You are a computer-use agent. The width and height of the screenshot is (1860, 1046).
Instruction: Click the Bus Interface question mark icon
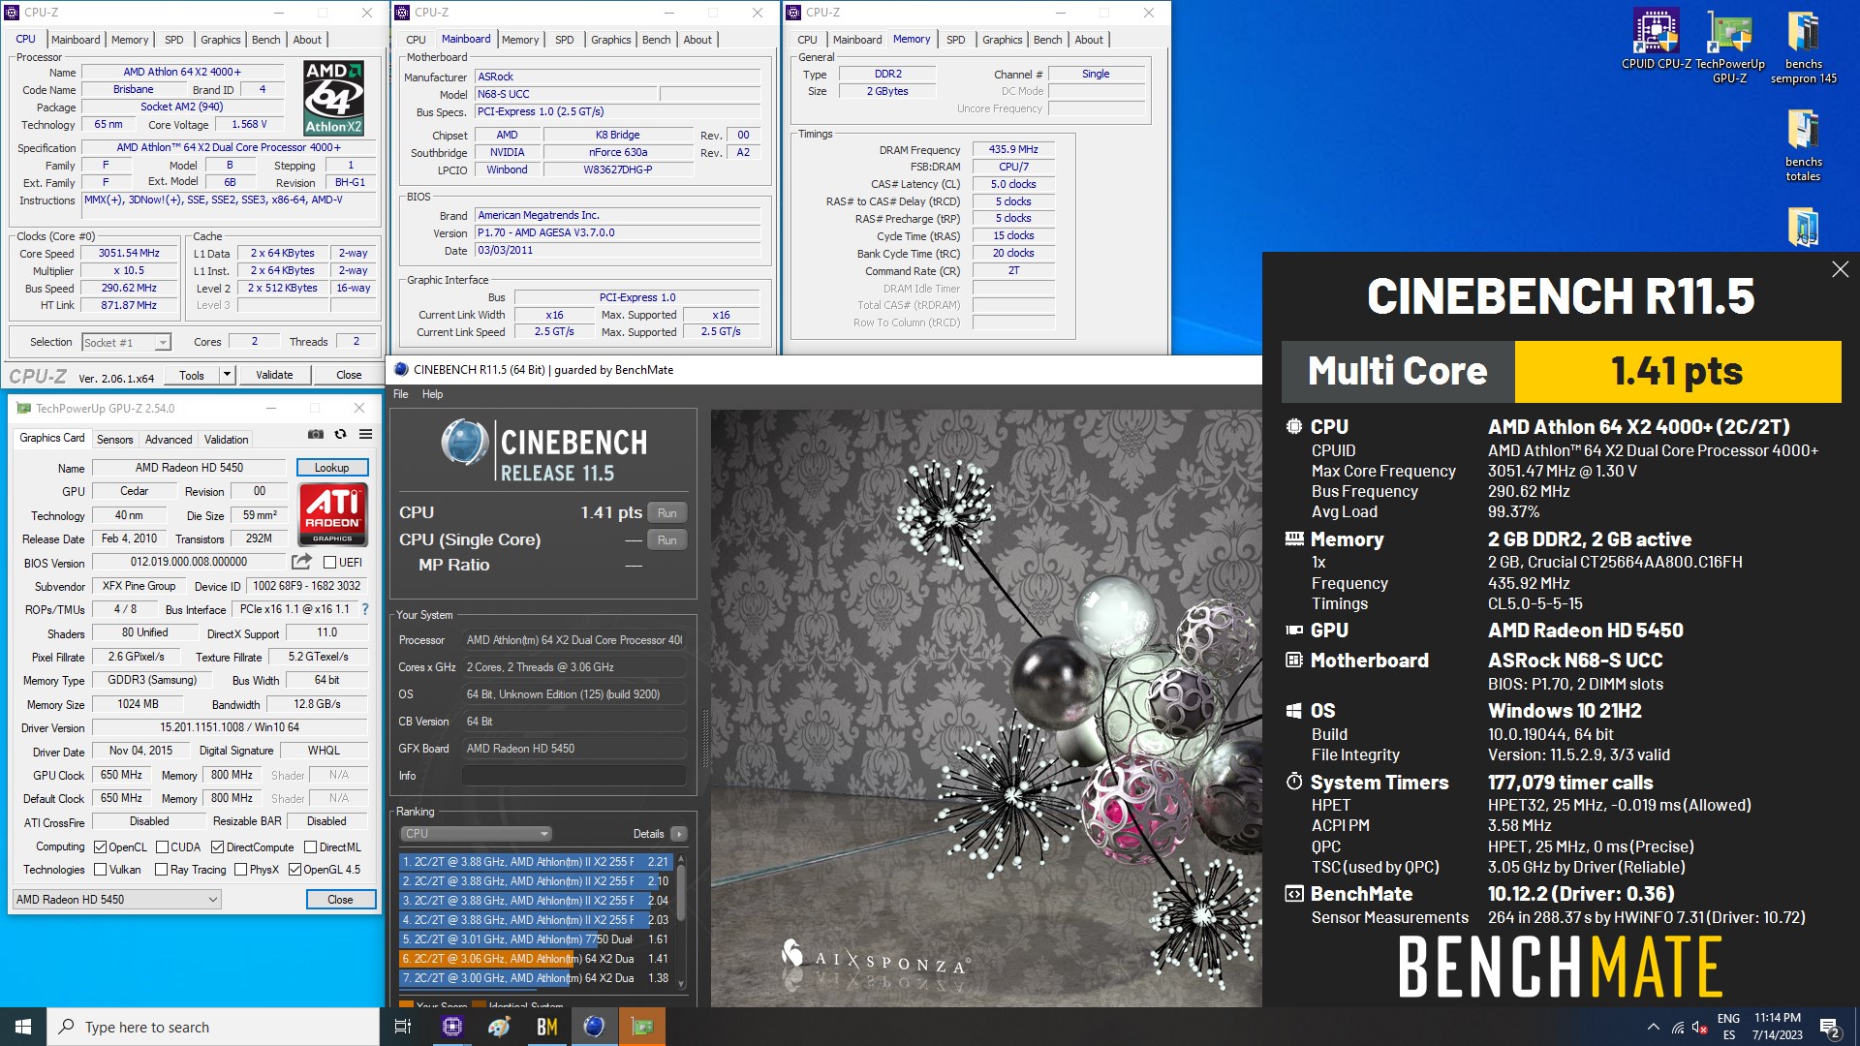pos(365,609)
